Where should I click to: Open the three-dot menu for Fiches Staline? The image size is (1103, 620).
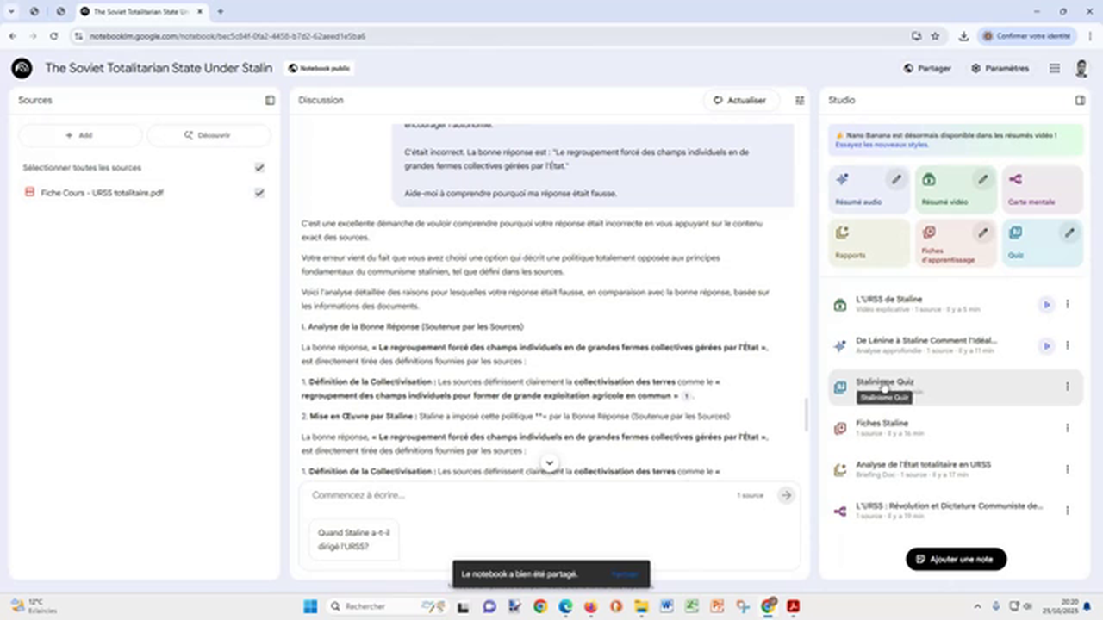(x=1067, y=428)
